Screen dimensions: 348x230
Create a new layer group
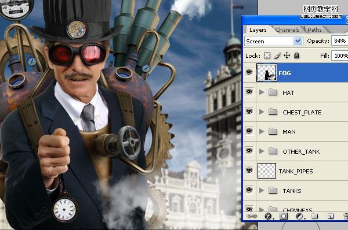click(314, 216)
